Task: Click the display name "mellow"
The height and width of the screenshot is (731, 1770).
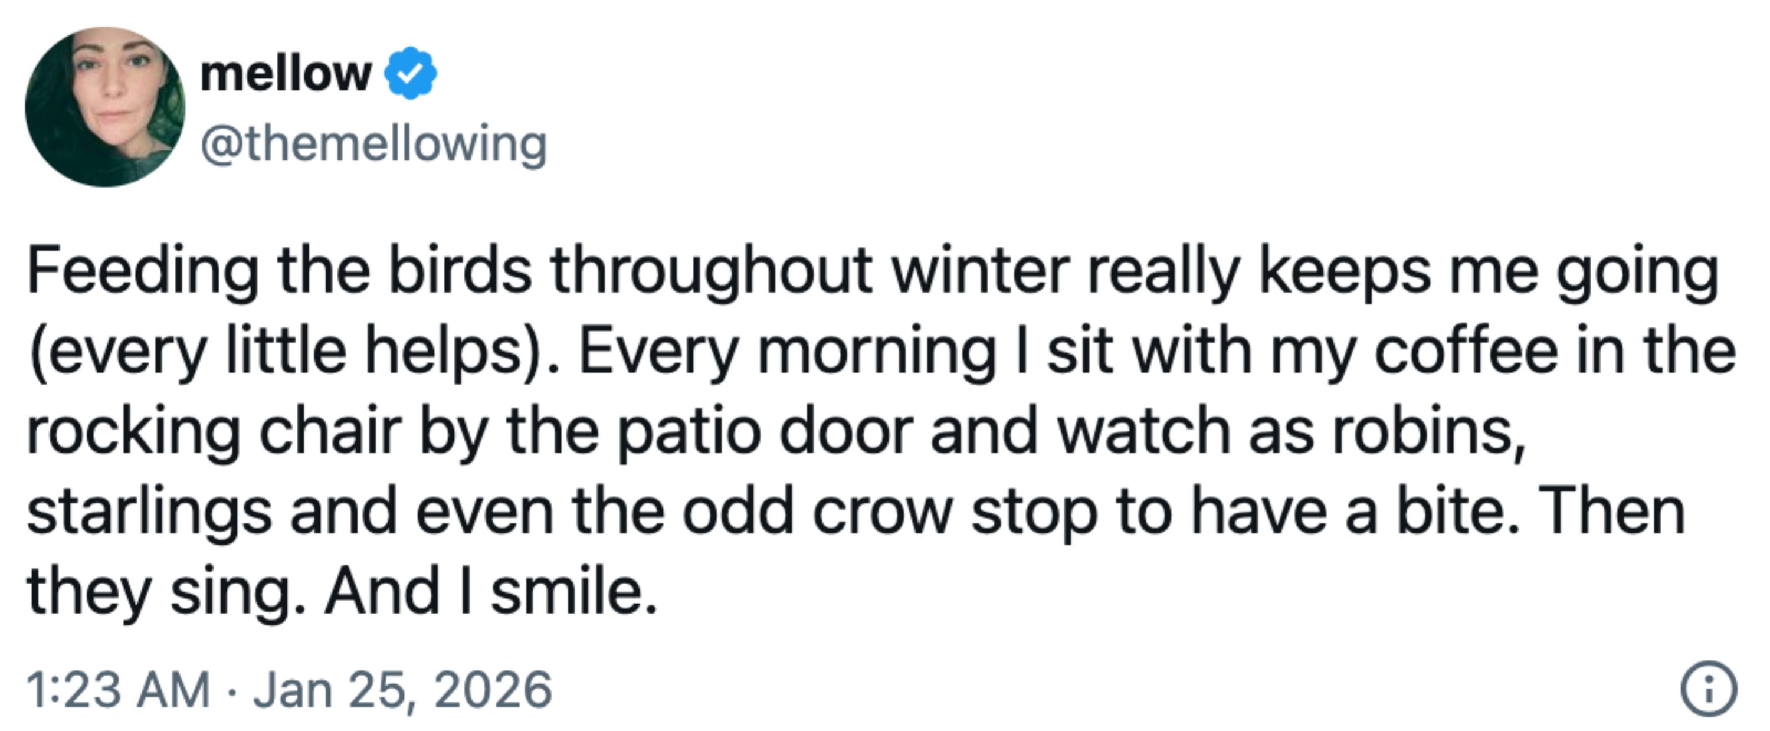Action: tap(286, 74)
